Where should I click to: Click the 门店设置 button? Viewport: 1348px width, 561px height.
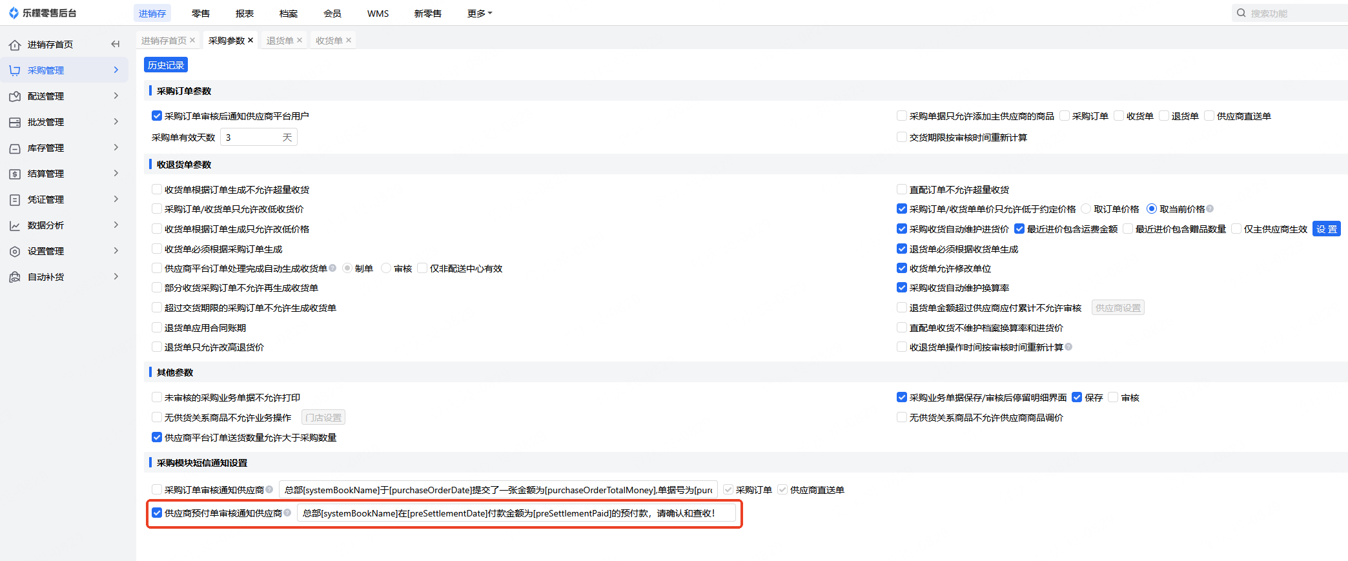click(323, 418)
